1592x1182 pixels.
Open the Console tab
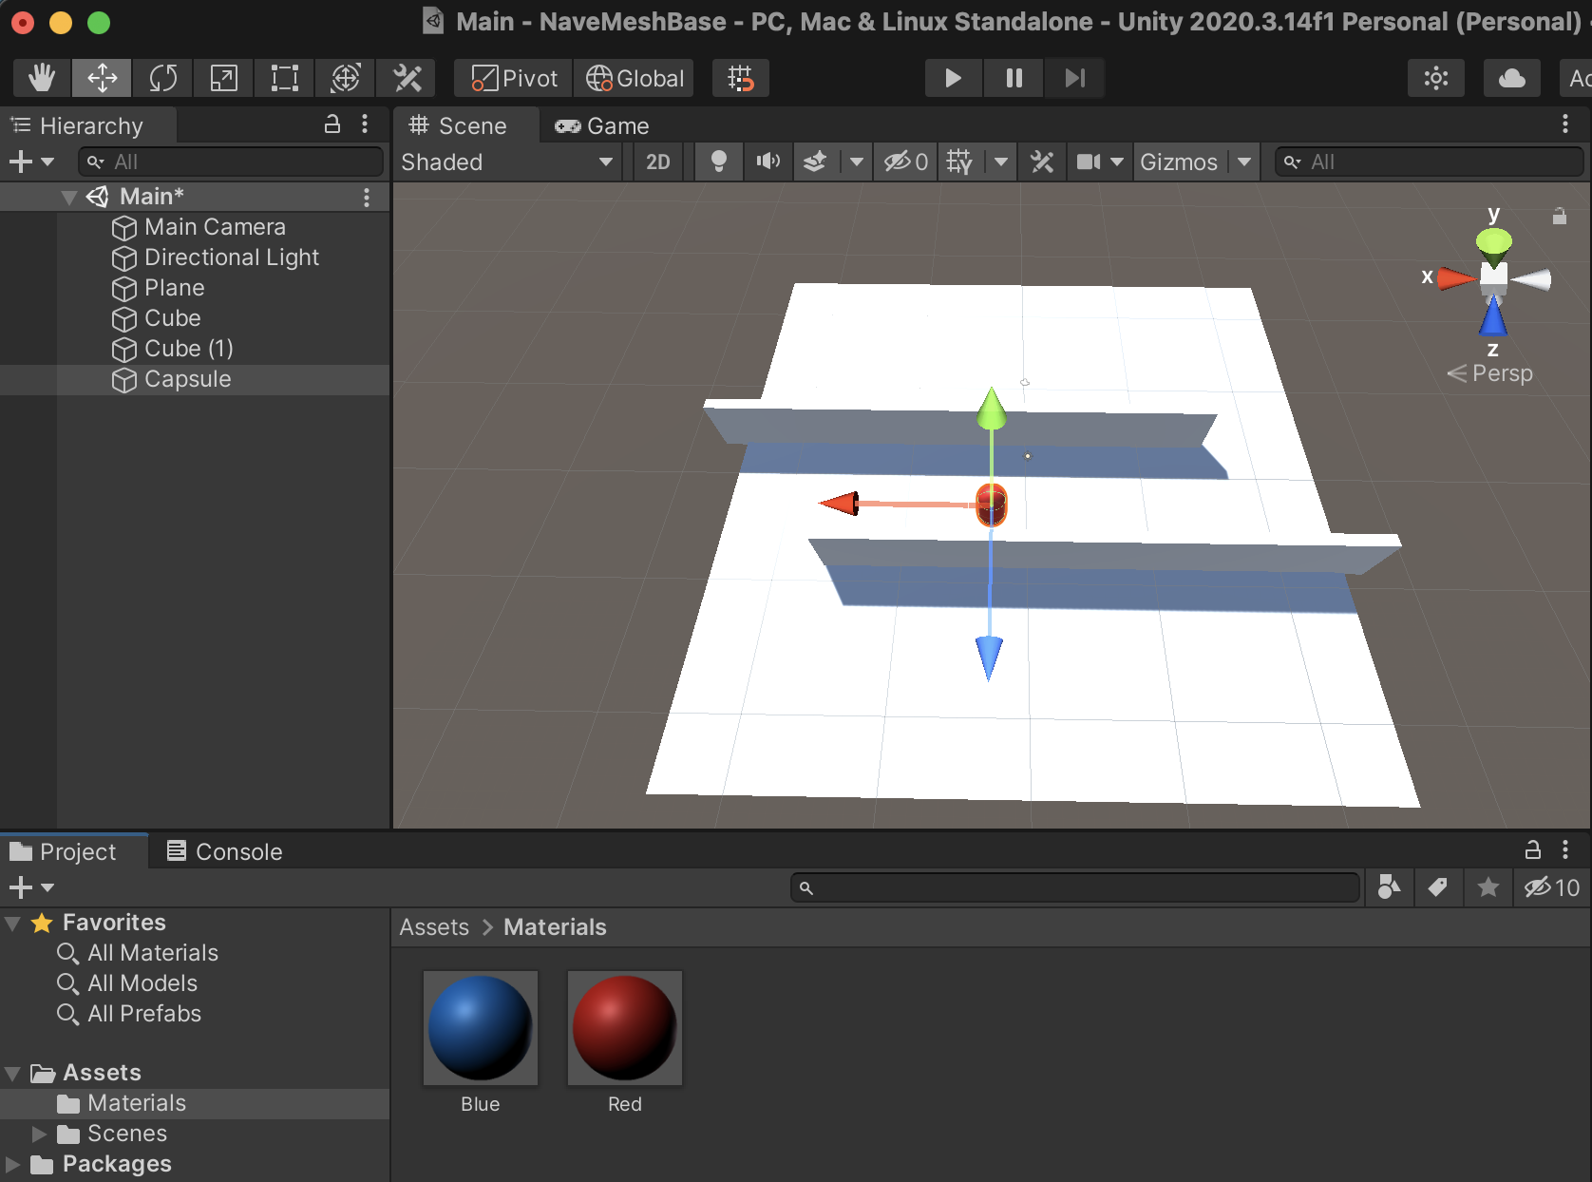[x=225, y=851]
